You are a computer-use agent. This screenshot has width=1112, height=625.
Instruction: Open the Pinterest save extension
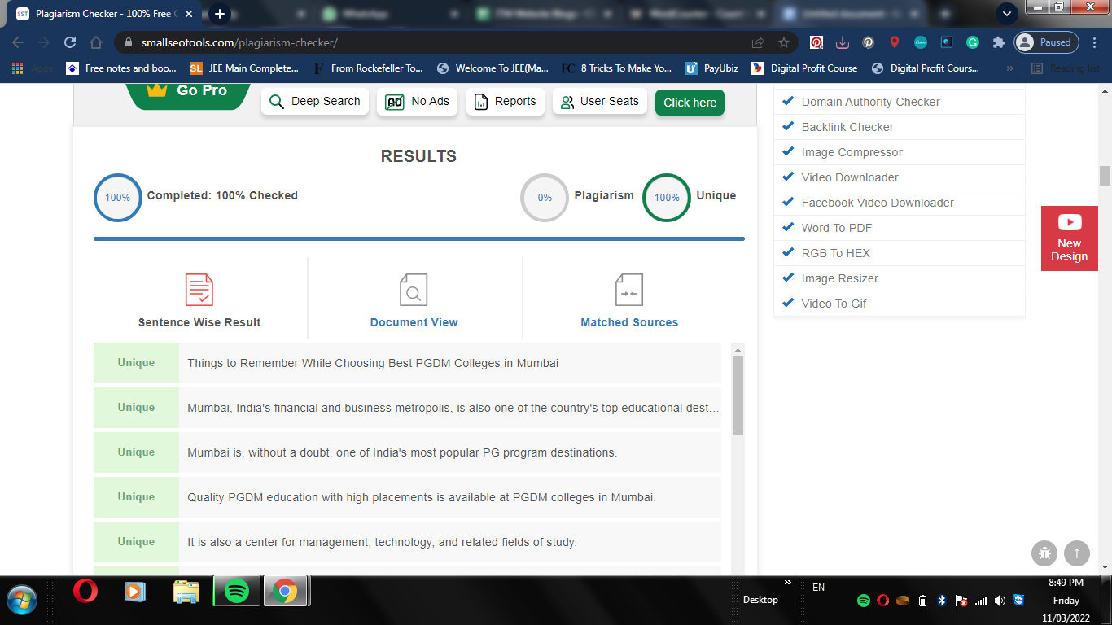tap(816, 42)
